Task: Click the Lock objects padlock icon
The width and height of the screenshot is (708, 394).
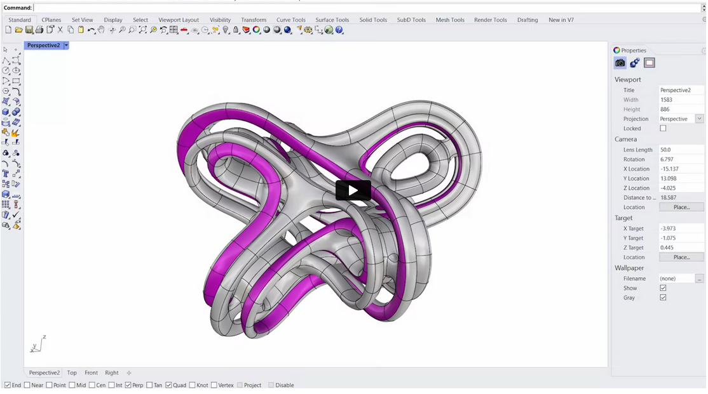Action: pyautogui.click(x=236, y=30)
